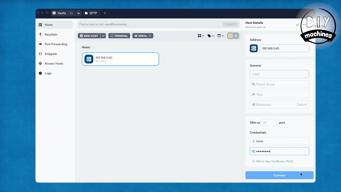This screenshot has height=192, width=341.
Task: Open the Parent Group field
Action: tap(279, 84)
